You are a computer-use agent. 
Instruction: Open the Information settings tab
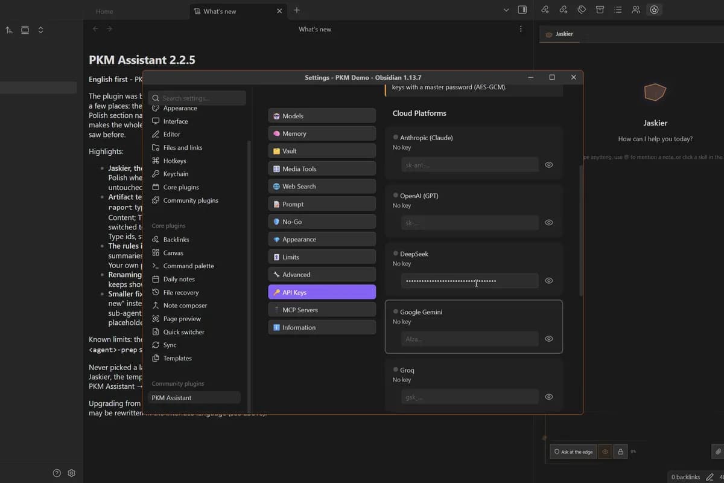322,327
